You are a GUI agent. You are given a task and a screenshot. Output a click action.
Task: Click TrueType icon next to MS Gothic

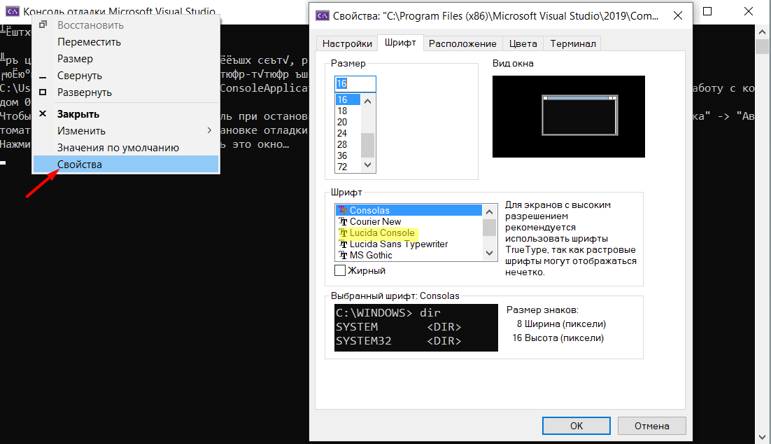click(343, 256)
